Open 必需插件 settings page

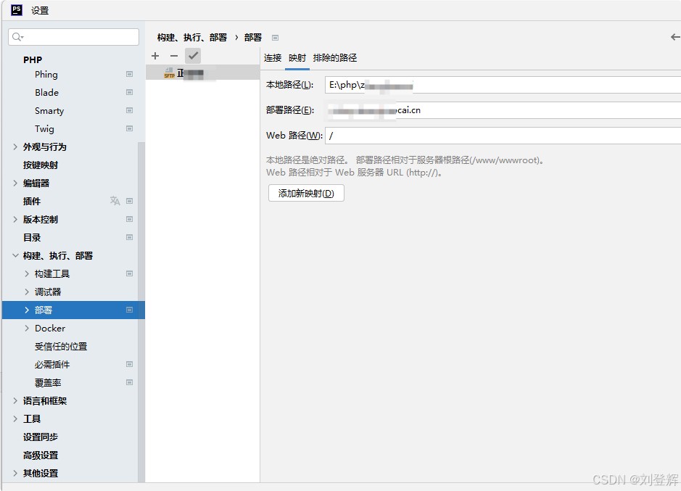[x=52, y=364]
